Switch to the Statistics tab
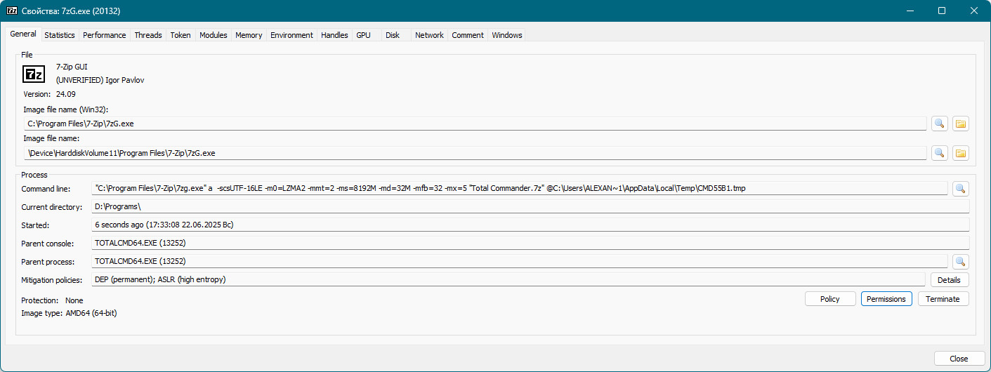991x372 pixels. point(60,35)
